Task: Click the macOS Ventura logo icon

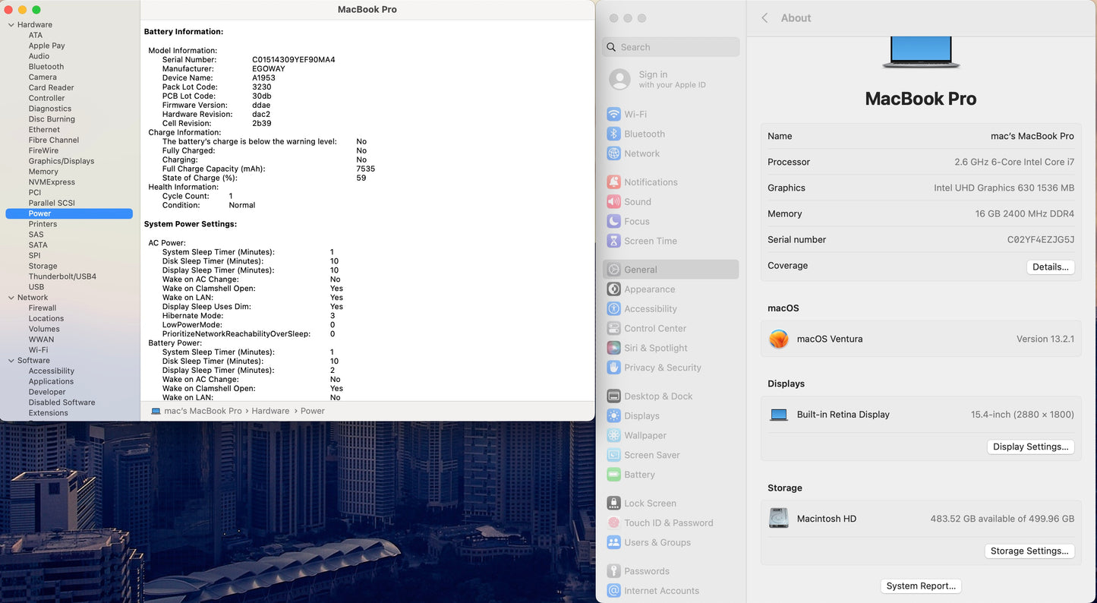Action: (779, 339)
